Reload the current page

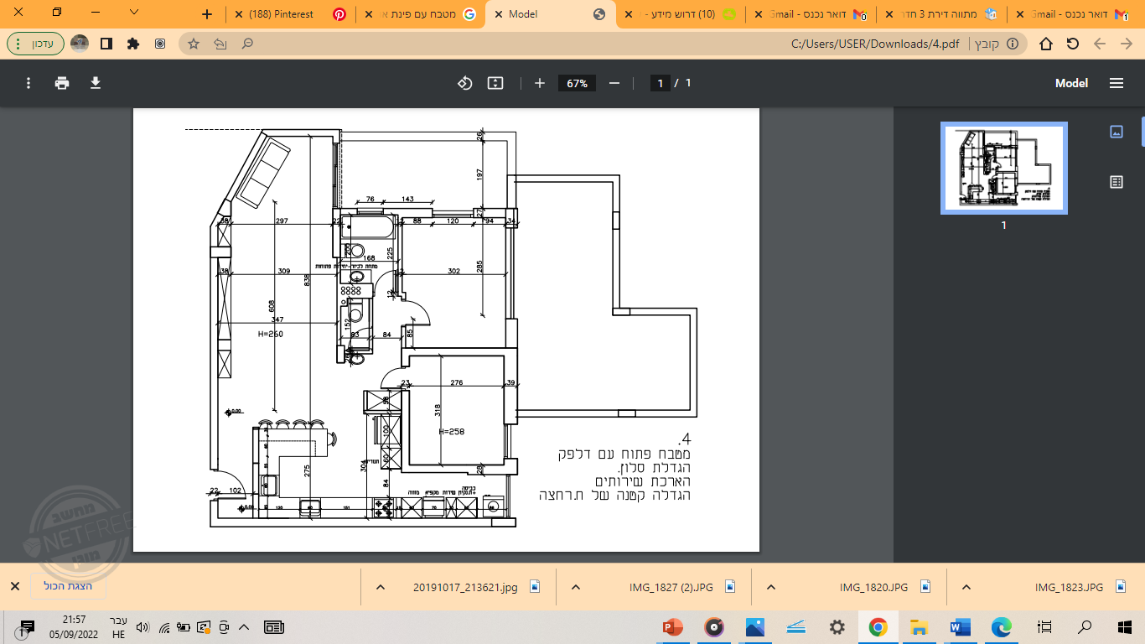coord(1073,44)
